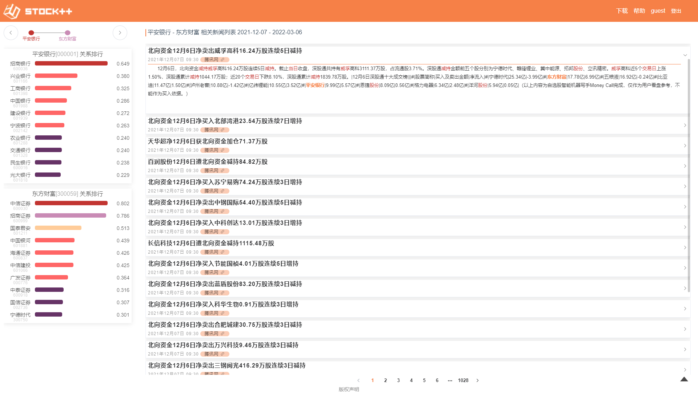Screen dimensions: 698x393
Task: Open headline 北向资金12月6日净买入科华生物
Action: (x=223, y=304)
